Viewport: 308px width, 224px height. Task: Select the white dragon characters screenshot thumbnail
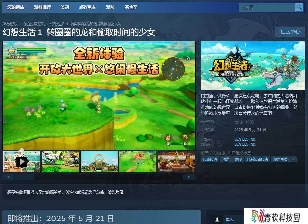60,162
